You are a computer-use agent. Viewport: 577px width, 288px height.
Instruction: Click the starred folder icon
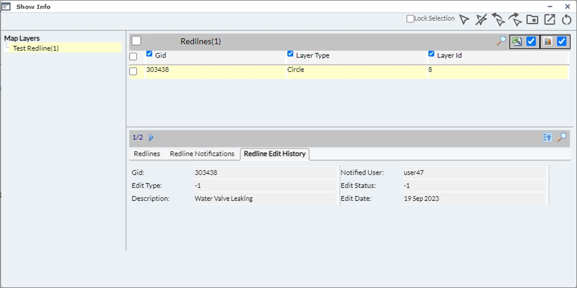pos(532,20)
